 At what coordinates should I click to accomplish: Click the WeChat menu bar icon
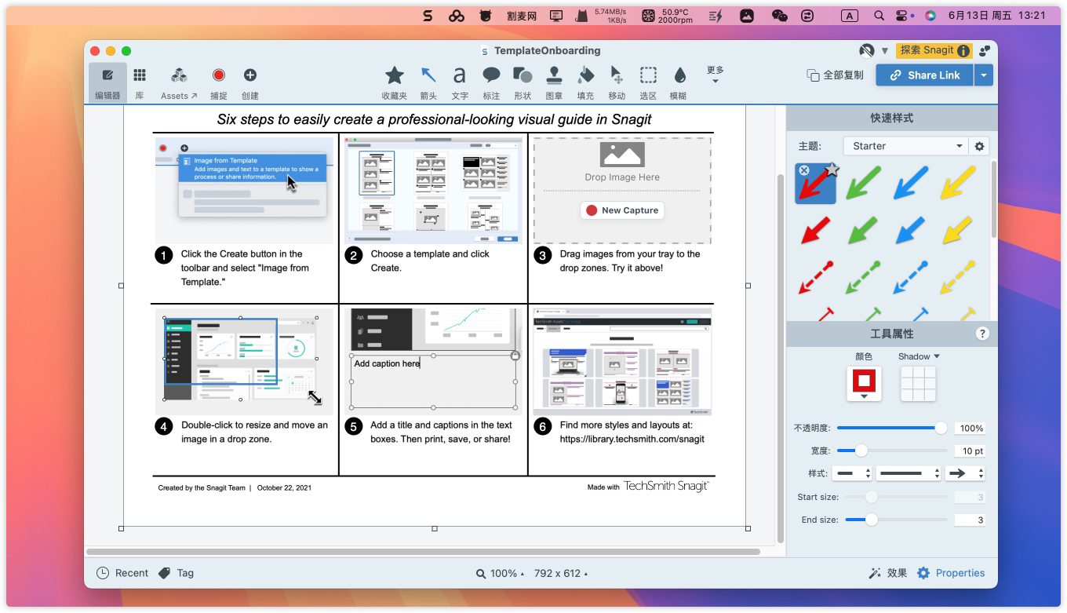[779, 15]
